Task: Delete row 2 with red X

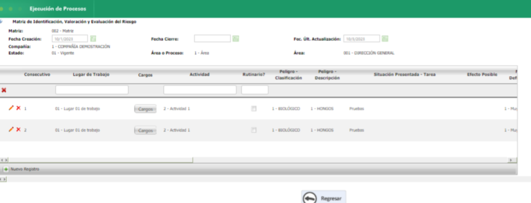Action: pos(19,130)
